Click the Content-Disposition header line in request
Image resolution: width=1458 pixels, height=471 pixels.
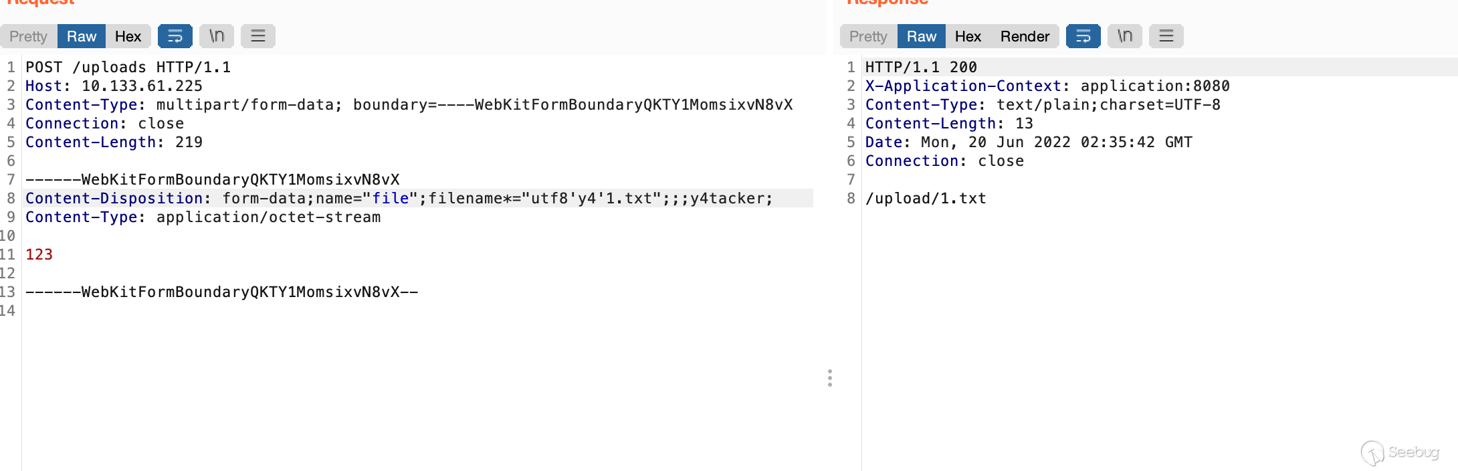tap(399, 199)
